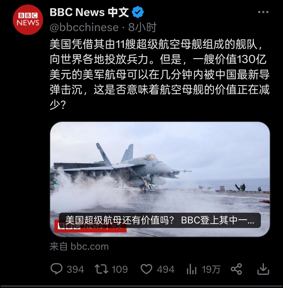
Task: Tap the 494 likes count
Action: pyautogui.click(x=165, y=269)
